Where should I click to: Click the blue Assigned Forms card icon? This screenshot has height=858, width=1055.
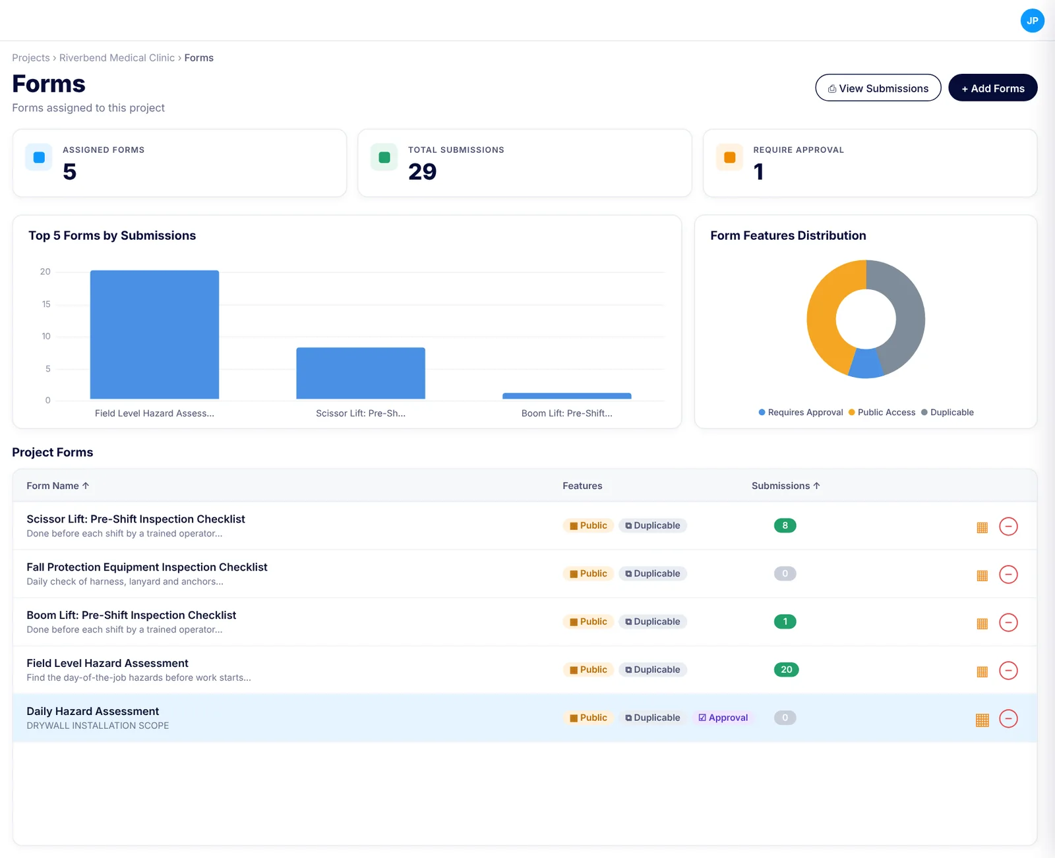(39, 157)
